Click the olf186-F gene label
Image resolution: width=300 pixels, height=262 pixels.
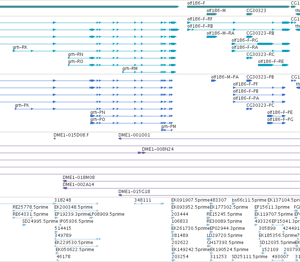pyautogui.click(x=196, y=3)
